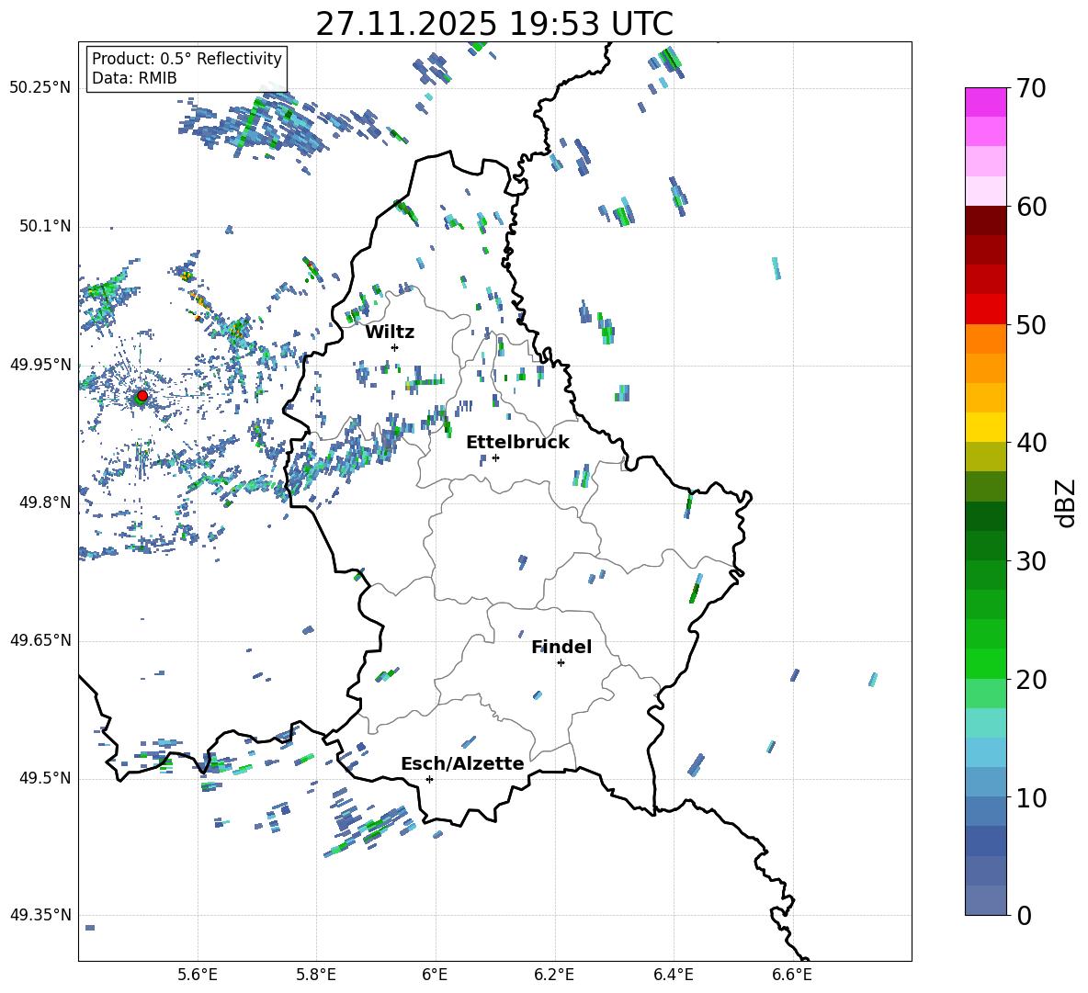Viewport: 1088px width, 993px height.
Task: Click the Findel station cross marker
Action: pos(561,662)
